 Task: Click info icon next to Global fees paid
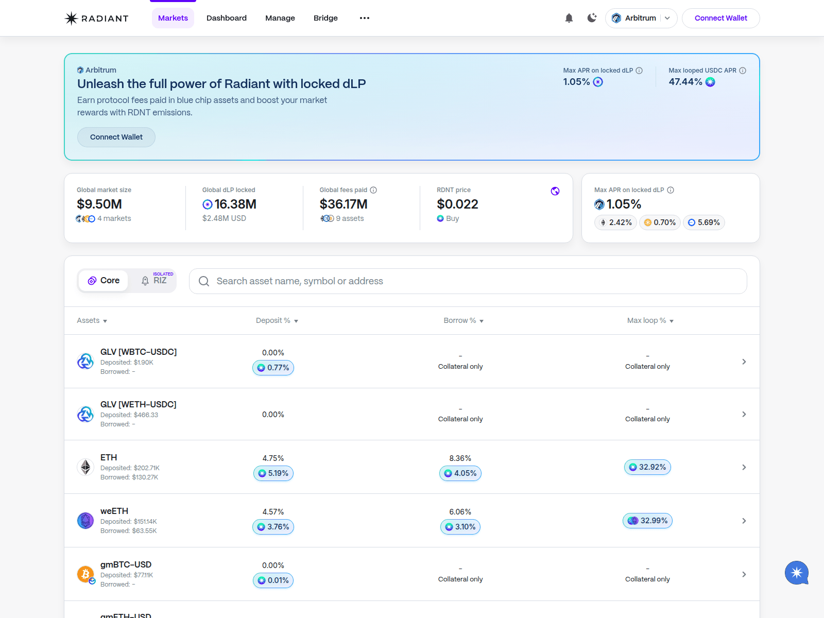point(373,190)
